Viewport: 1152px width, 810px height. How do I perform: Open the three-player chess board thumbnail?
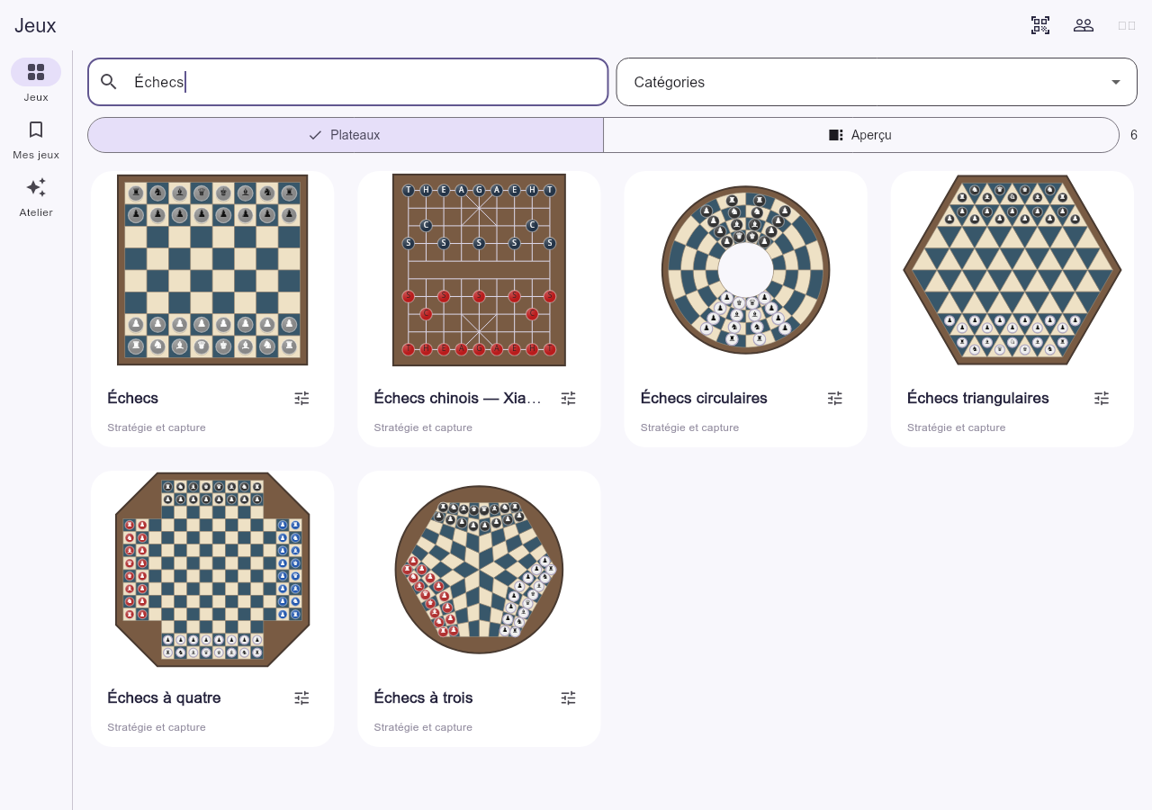[479, 570]
